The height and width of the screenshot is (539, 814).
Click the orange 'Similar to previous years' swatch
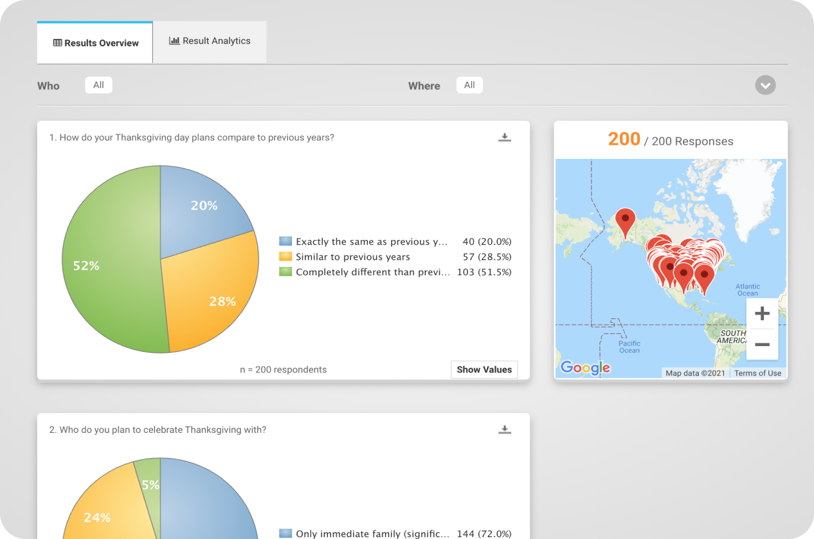(285, 257)
